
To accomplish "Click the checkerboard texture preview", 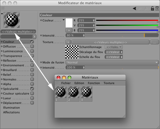I will [x=72, y=52].
